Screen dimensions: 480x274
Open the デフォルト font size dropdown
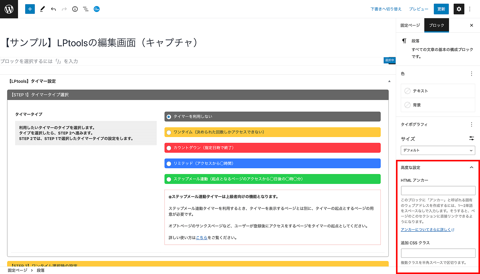tap(438, 150)
